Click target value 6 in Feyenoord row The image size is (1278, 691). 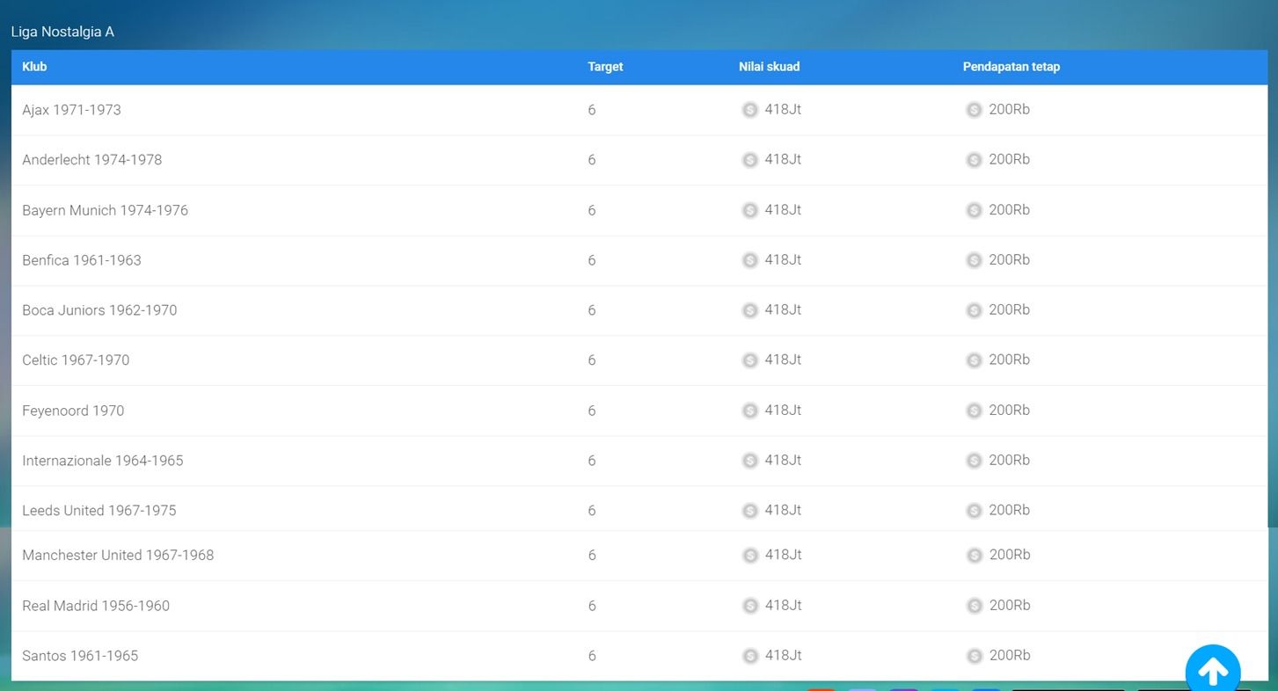[x=592, y=411]
